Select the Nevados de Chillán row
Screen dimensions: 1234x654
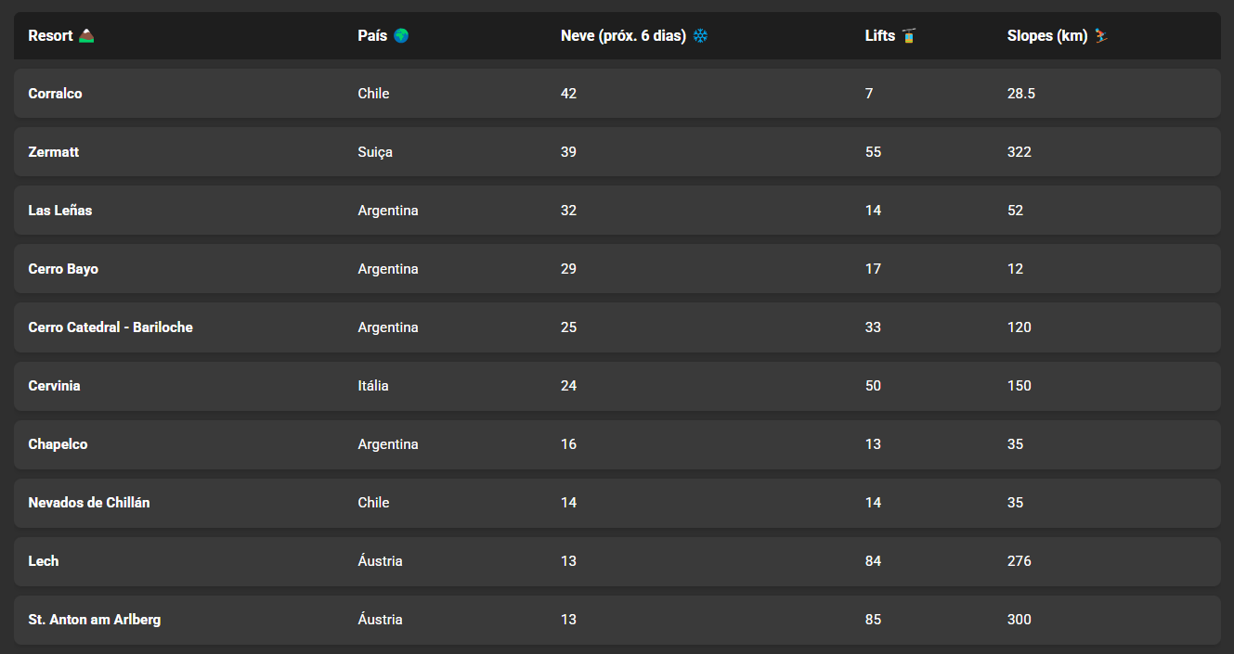(x=617, y=503)
